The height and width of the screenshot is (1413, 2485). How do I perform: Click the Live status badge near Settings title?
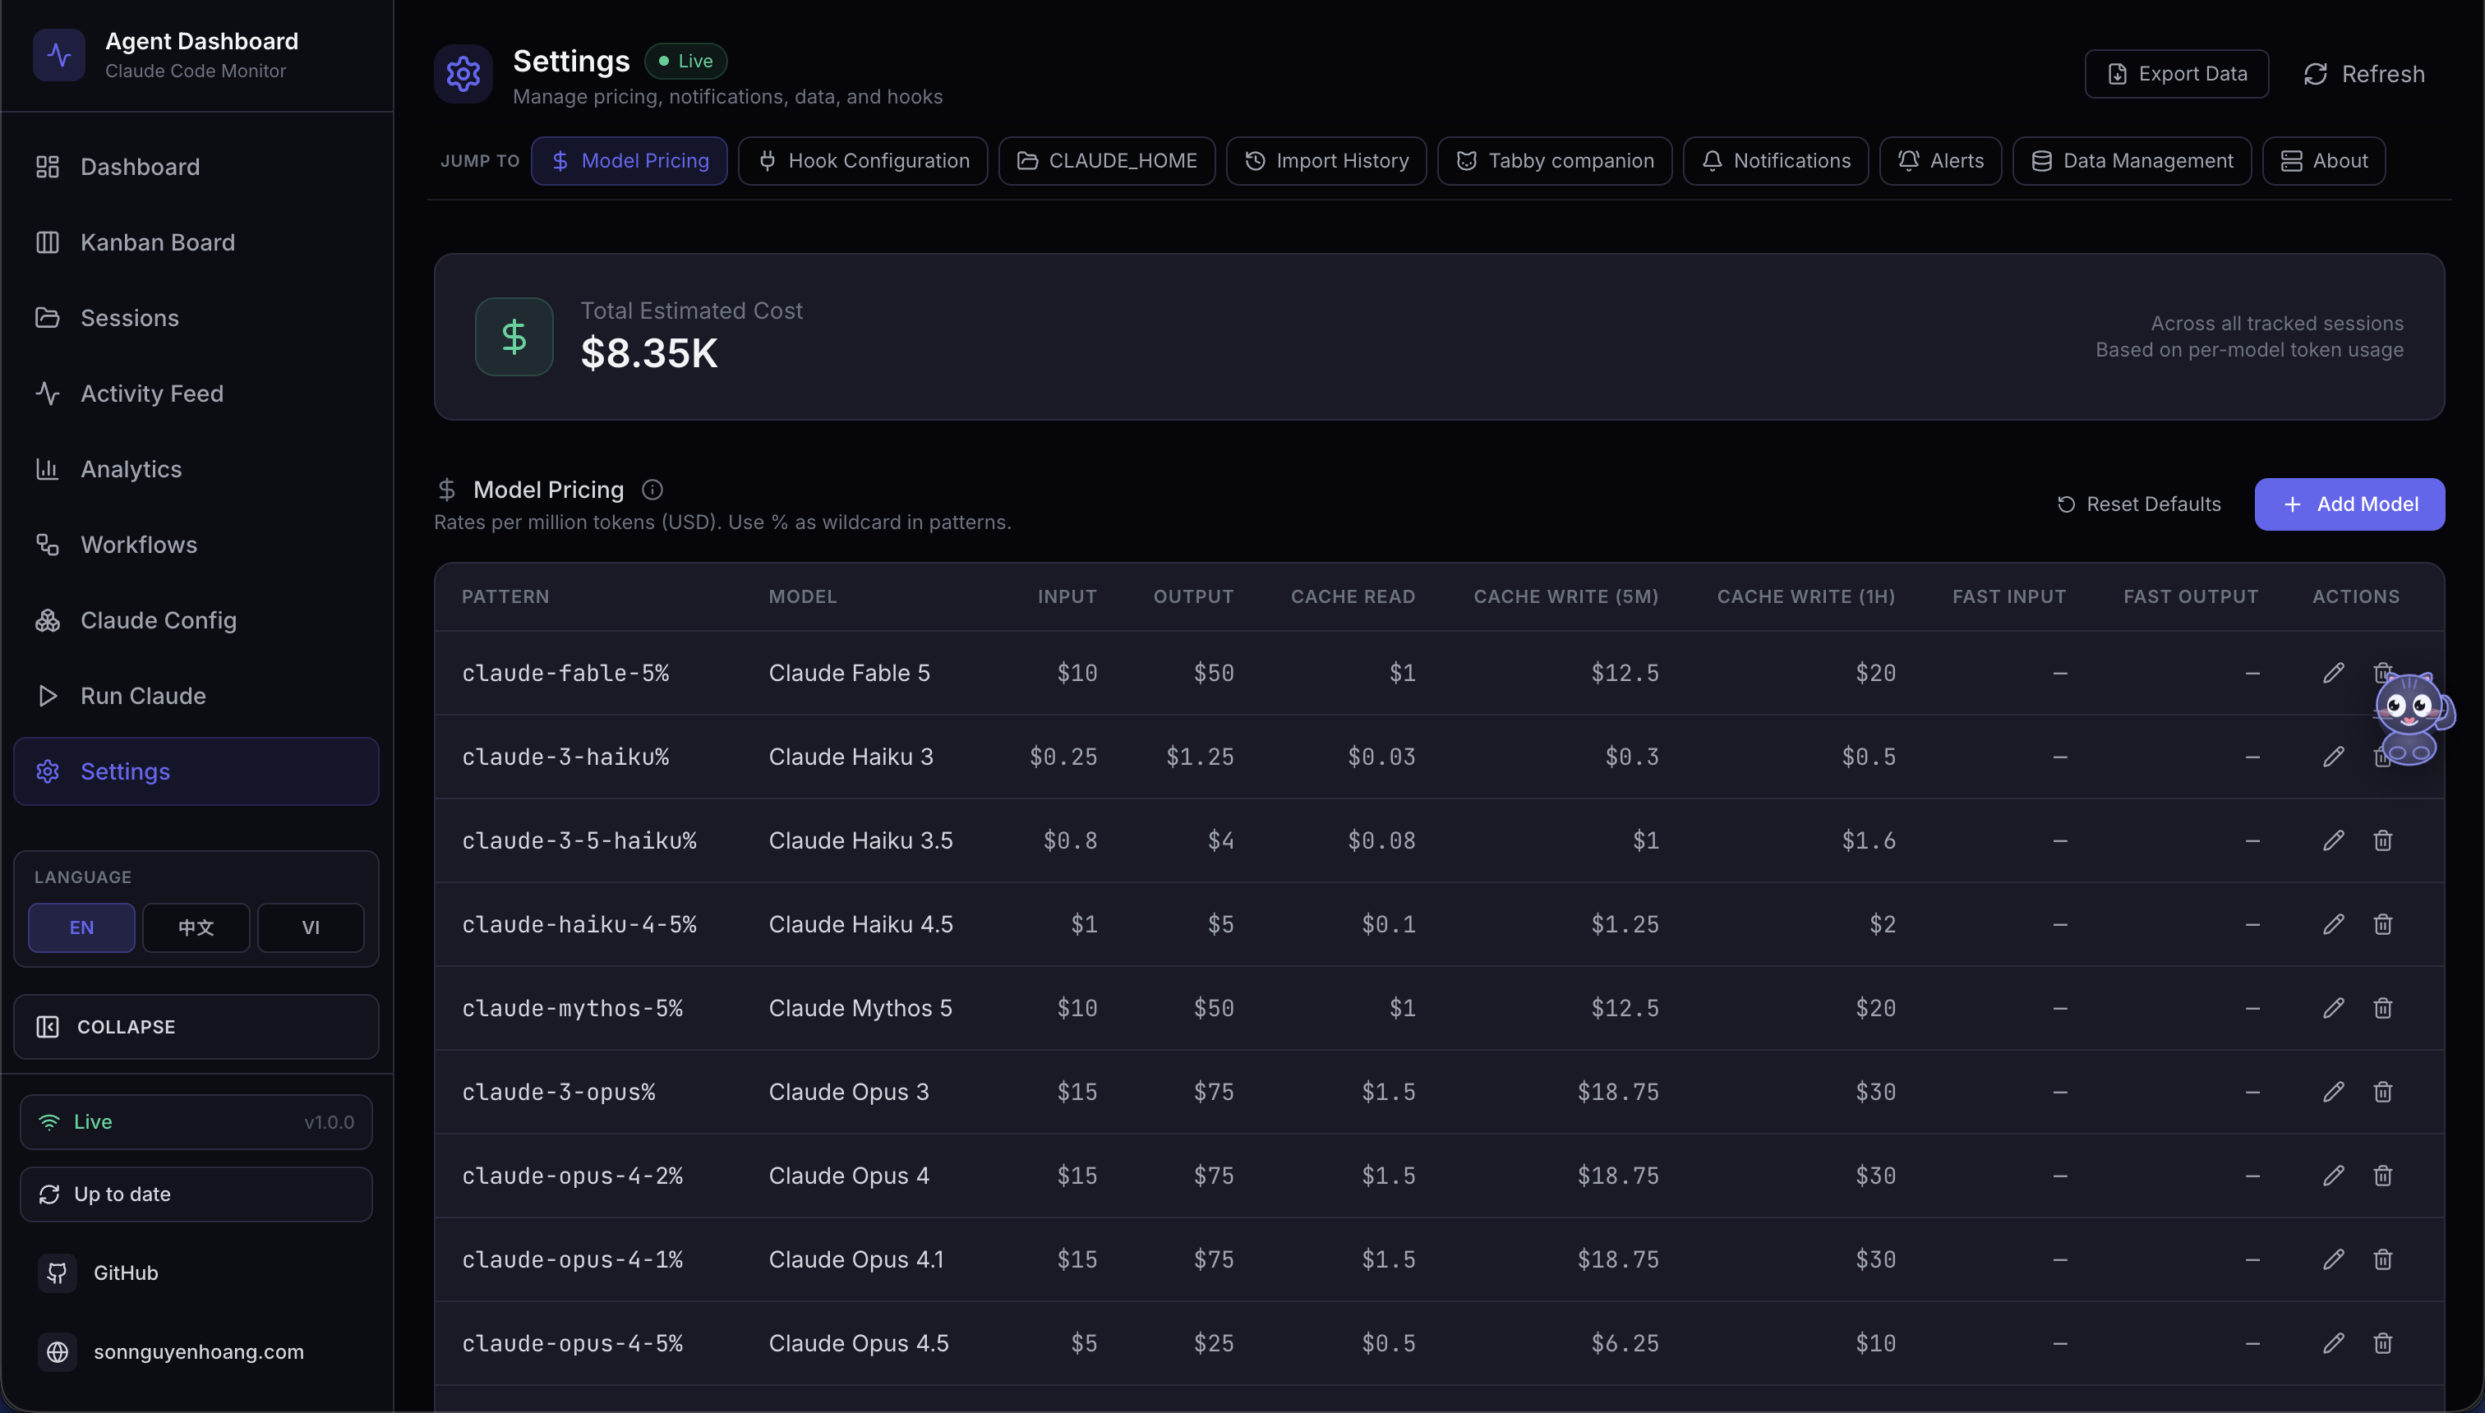685,61
